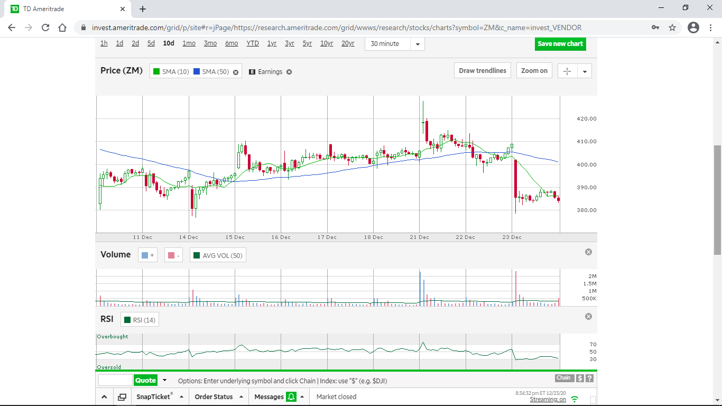Image resolution: width=722 pixels, height=406 pixels.
Task: Open the dollar sign icon in quote bar
Action: tap(580, 378)
